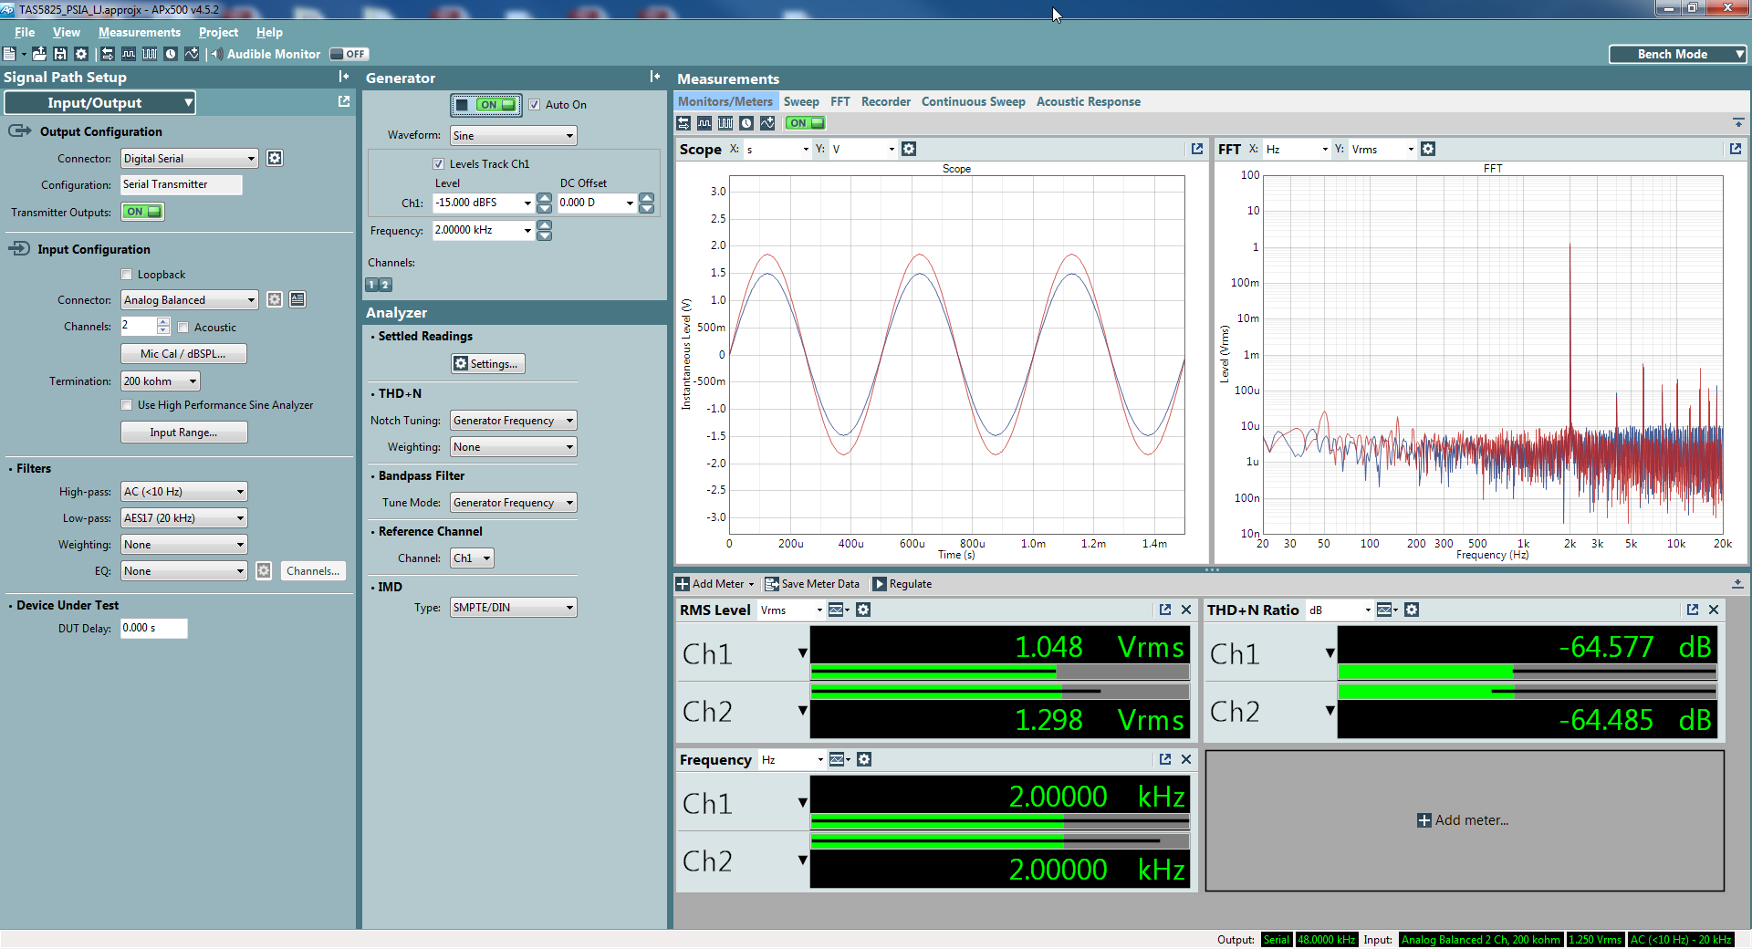The height and width of the screenshot is (949, 1752).
Task: Pop out the FFT graph window
Action: click(x=1736, y=149)
